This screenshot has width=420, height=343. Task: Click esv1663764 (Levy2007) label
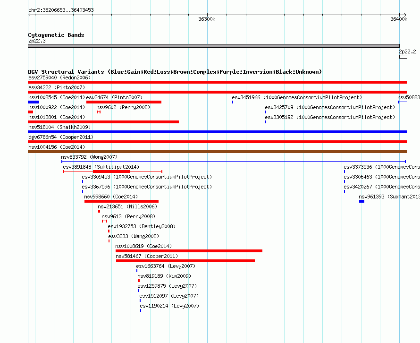pos(166,266)
